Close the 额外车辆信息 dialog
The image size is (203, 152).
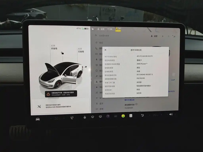click(106, 50)
